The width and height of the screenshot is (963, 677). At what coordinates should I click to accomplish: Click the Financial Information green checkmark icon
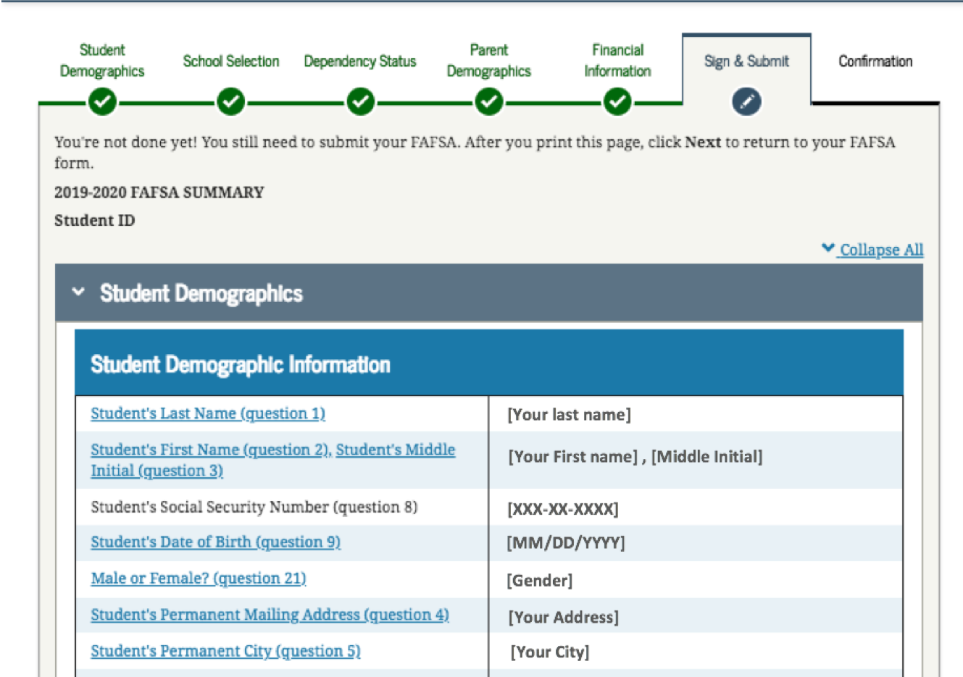[617, 102]
